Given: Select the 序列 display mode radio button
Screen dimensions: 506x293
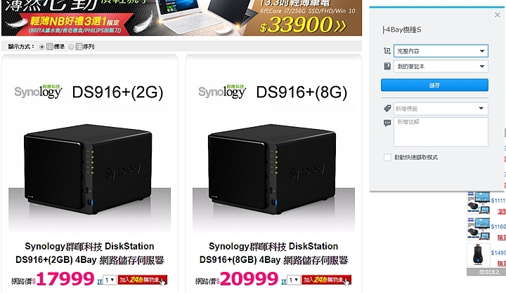Looking at the screenshot, I should point(71,47).
